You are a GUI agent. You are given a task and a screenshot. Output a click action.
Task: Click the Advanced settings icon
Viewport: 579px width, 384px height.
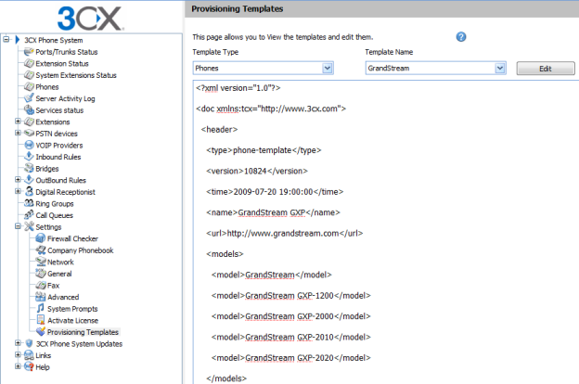tap(41, 297)
